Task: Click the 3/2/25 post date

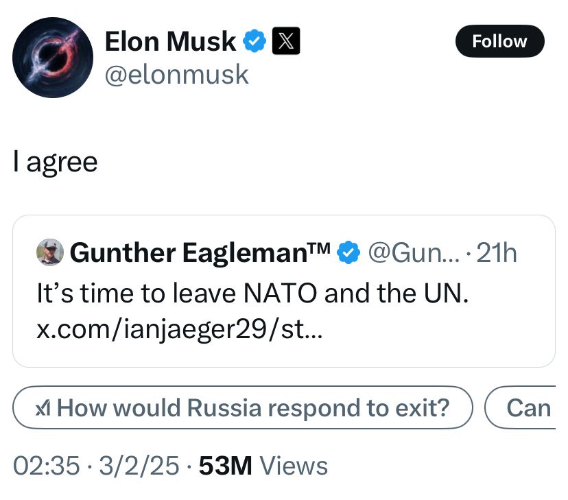Action: (x=139, y=466)
